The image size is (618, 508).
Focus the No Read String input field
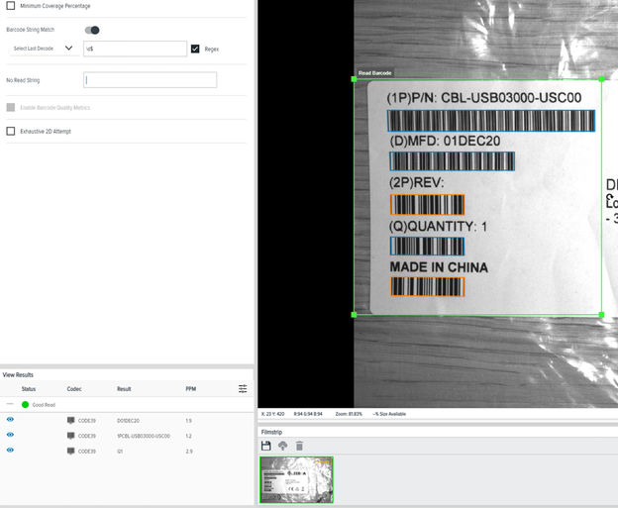click(x=151, y=80)
